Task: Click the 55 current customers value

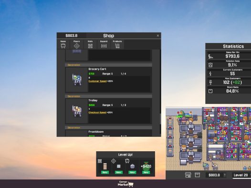Action: tap(232, 74)
